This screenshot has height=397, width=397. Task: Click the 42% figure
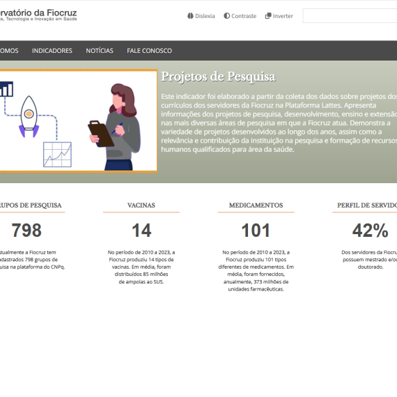pos(370,231)
